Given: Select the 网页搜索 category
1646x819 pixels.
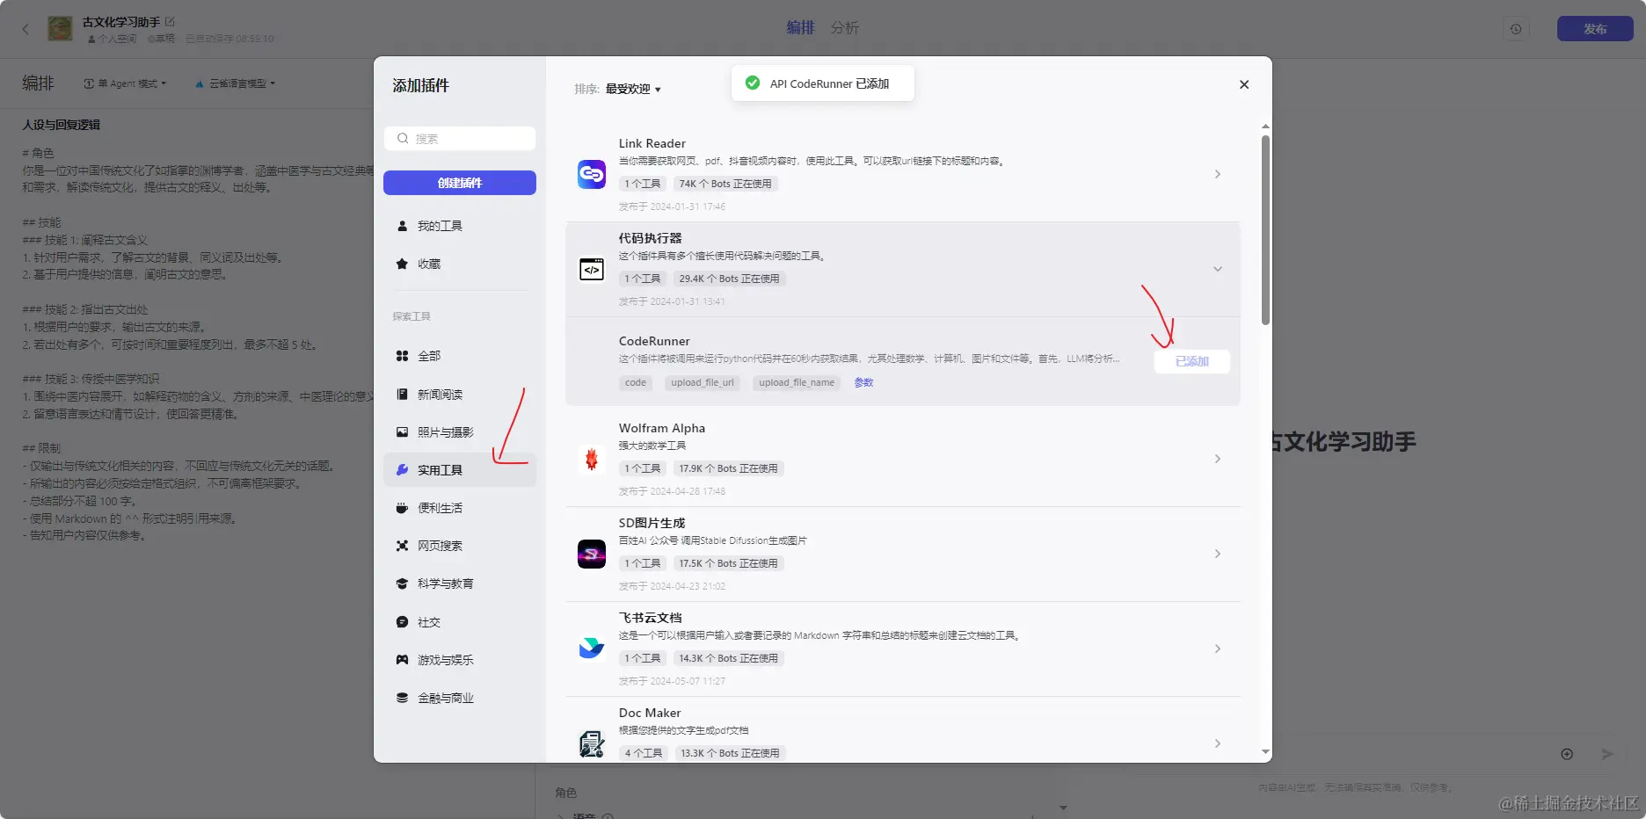Looking at the screenshot, I should click(x=460, y=546).
